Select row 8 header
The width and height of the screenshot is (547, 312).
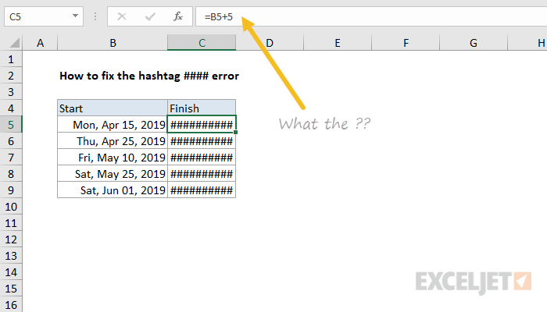click(x=11, y=174)
